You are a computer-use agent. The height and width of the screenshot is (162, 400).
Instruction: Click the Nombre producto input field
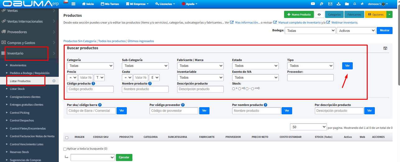(145, 89)
